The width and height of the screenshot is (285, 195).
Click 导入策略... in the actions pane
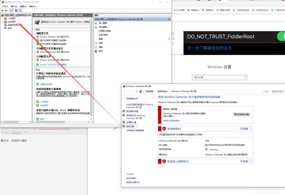pyautogui.click(x=103, y=23)
